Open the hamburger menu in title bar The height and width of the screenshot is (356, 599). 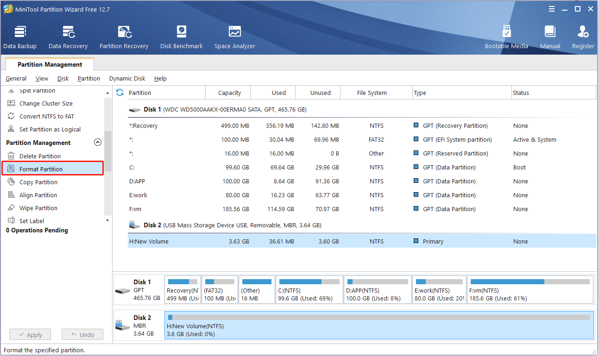(551, 9)
